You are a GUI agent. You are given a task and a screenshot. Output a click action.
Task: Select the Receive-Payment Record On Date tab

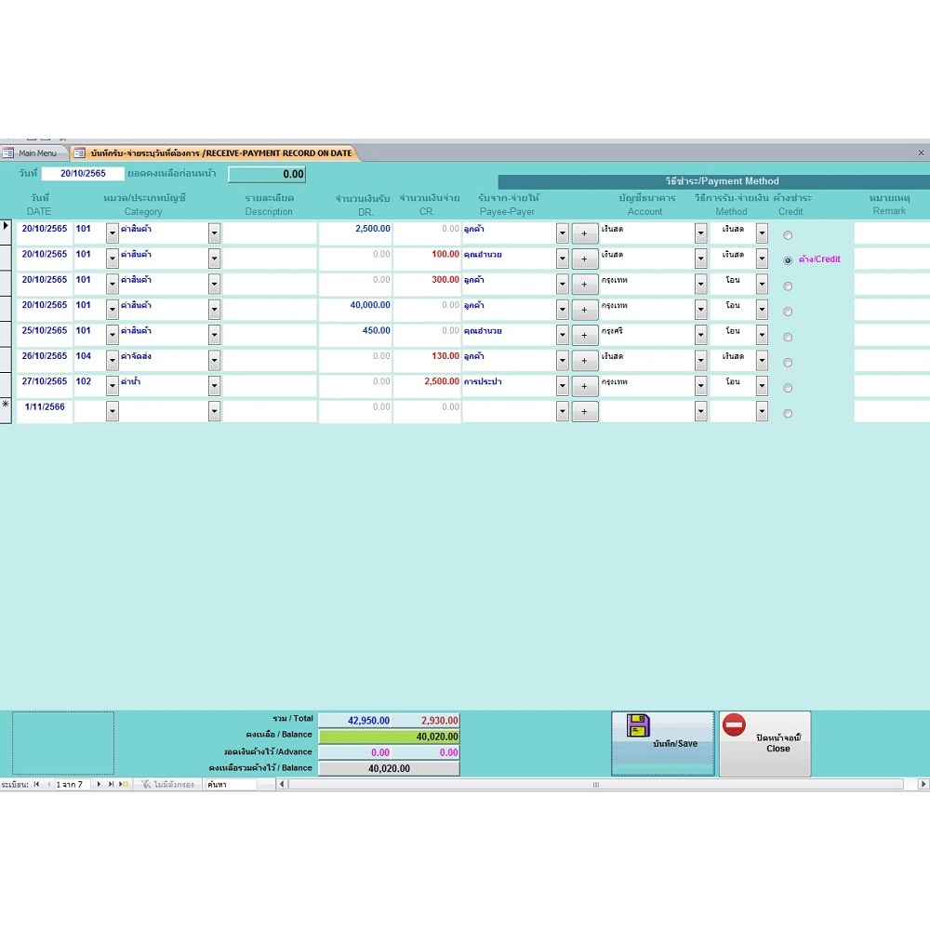[214, 153]
